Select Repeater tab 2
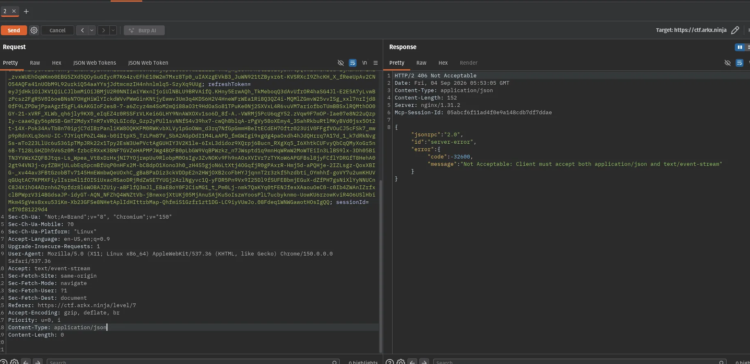 point(5,11)
